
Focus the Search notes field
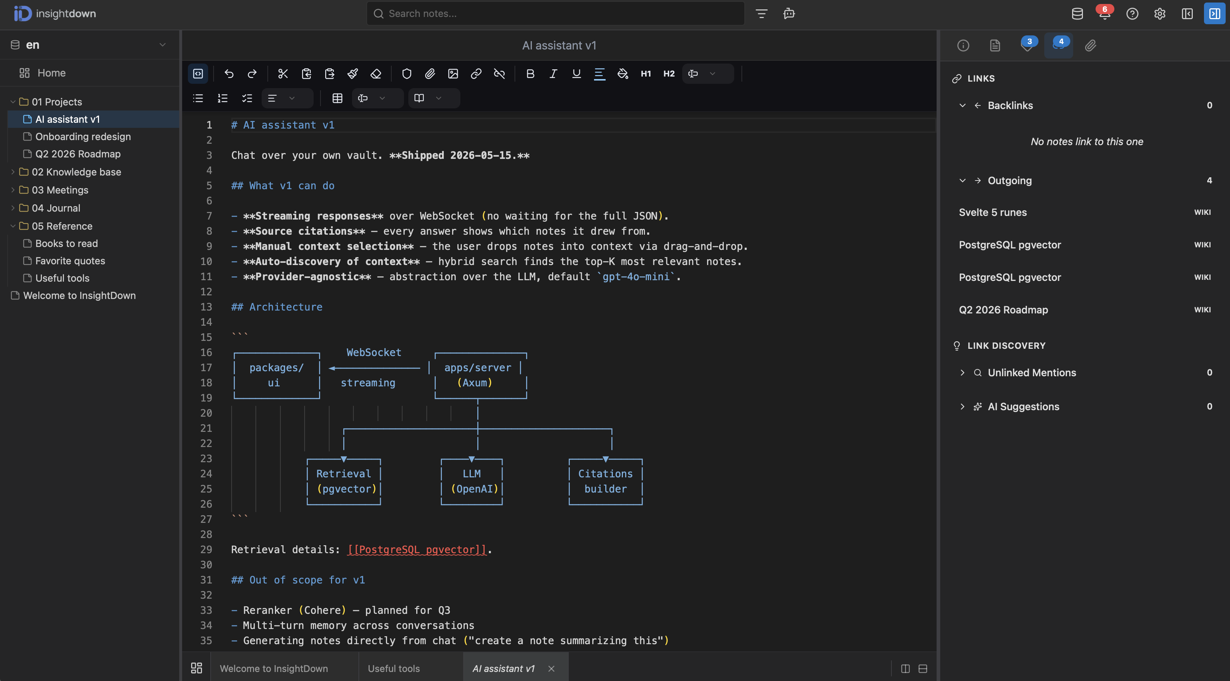click(x=555, y=13)
